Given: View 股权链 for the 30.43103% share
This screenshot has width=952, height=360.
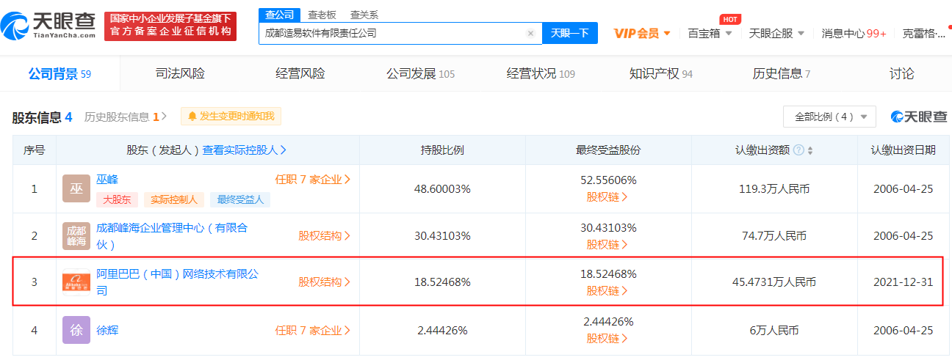Looking at the screenshot, I should [607, 243].
